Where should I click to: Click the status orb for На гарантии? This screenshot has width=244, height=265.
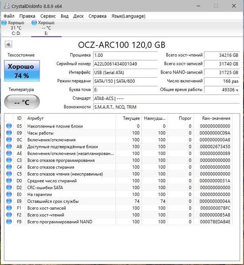click(9, 194)
